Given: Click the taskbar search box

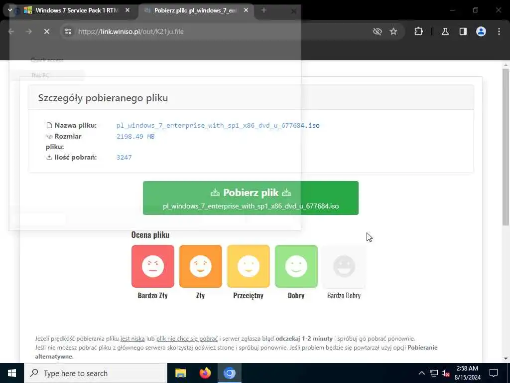Looking at the screenshot, I should pos(96,373).
